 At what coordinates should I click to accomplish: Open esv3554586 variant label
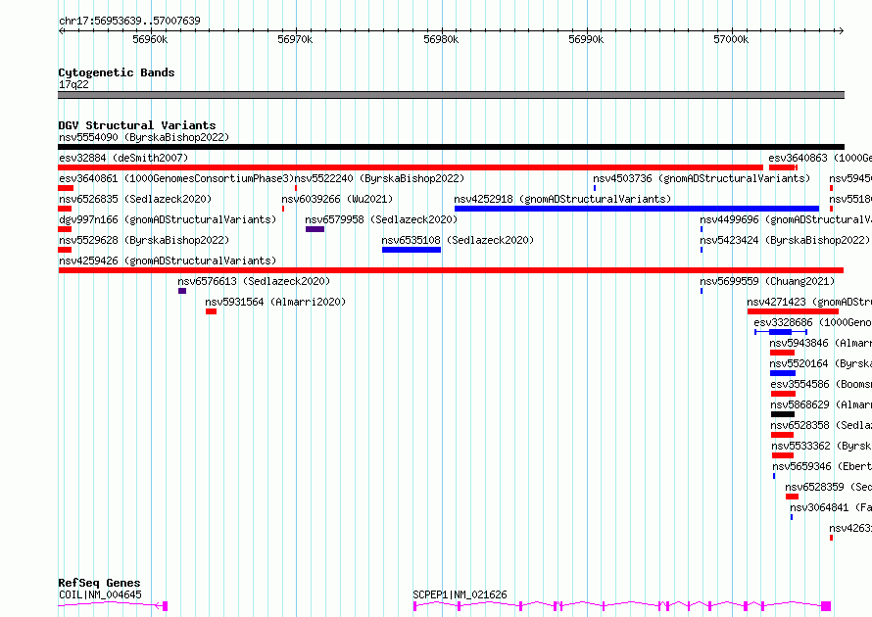coord(821,384)
